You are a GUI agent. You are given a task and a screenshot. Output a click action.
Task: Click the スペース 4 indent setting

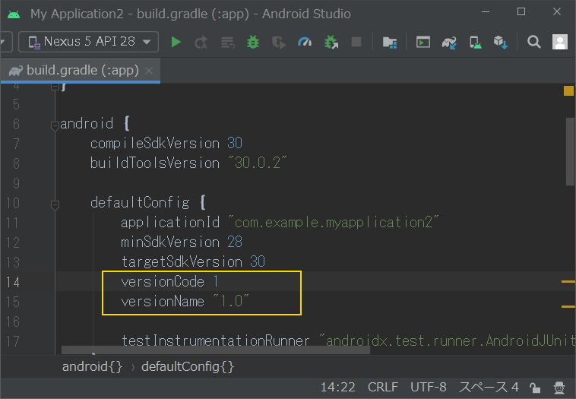point(489,387)
